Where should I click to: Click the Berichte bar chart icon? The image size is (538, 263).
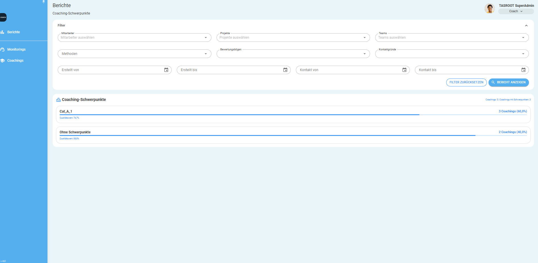click(x=2, y=32)
